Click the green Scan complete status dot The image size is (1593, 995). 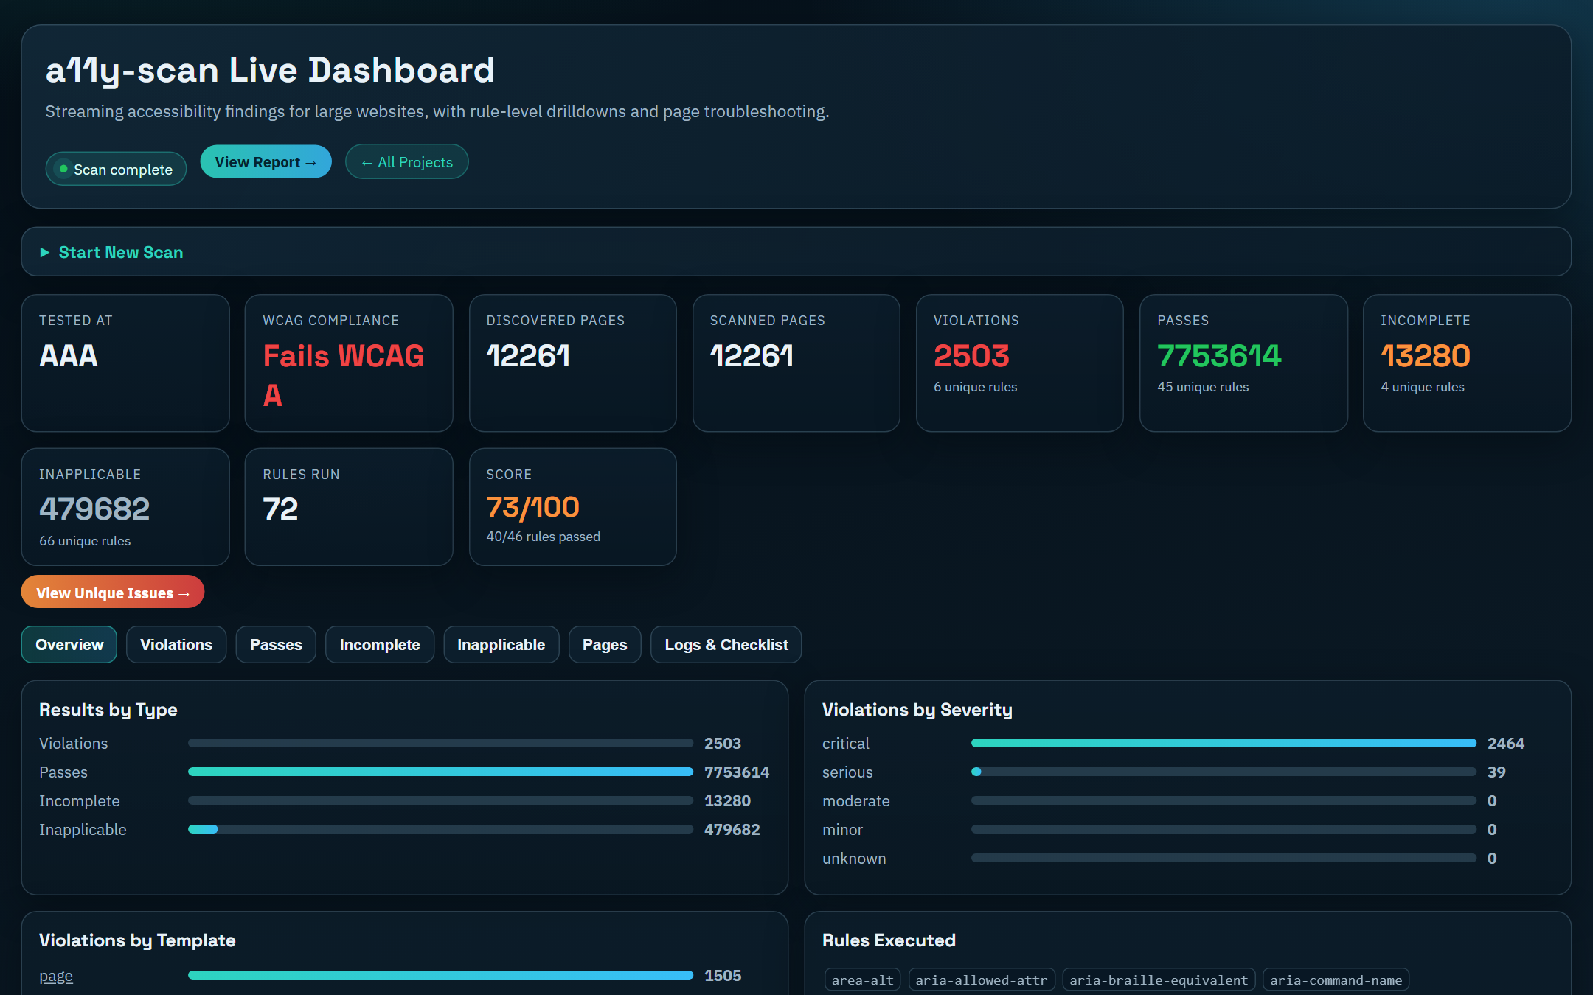[x=63, y=169]
